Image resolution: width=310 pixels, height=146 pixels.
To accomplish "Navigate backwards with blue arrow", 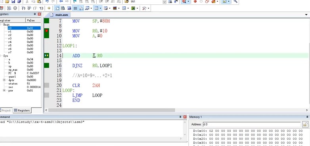I will pos(61,2).
